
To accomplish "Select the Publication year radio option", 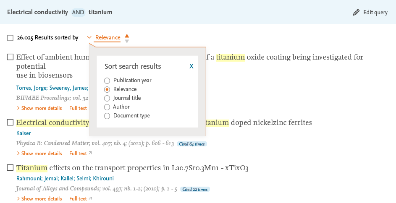I will (x=107, y=81).
